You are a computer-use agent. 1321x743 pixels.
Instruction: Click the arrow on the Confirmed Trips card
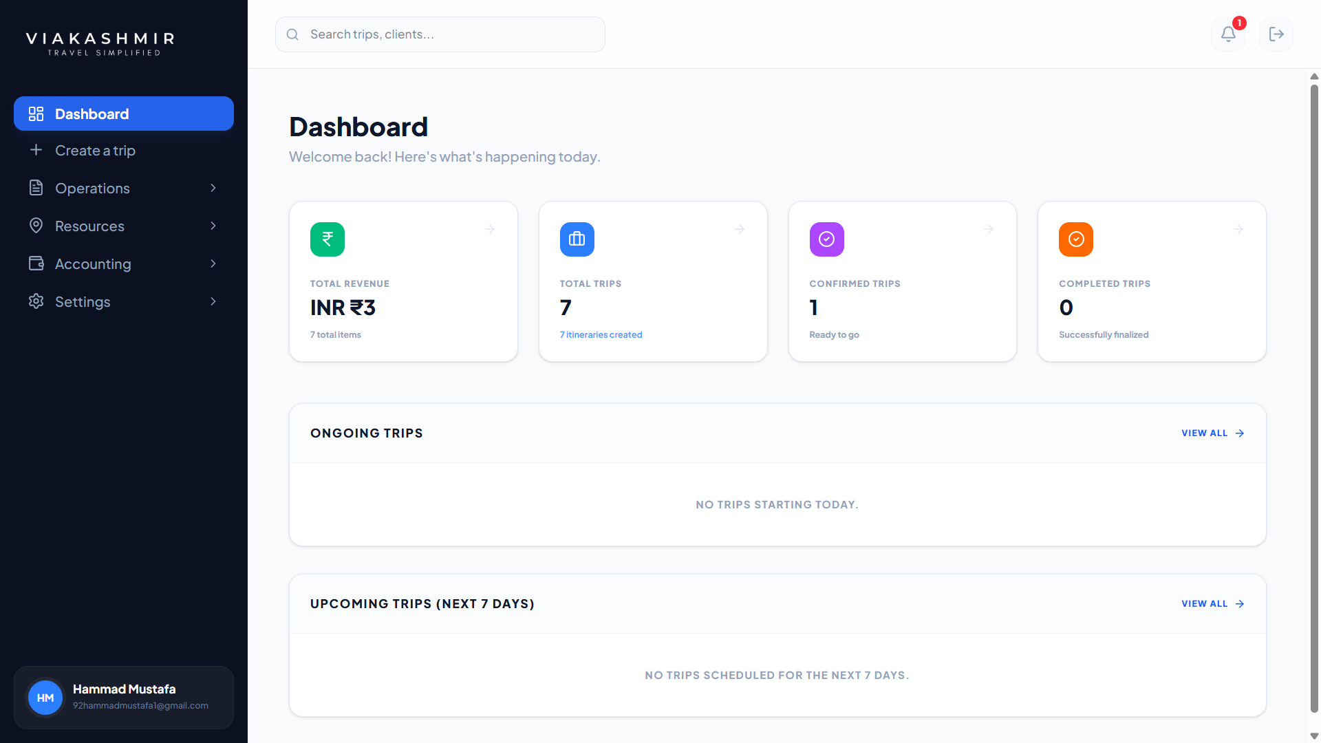point(989,229)
